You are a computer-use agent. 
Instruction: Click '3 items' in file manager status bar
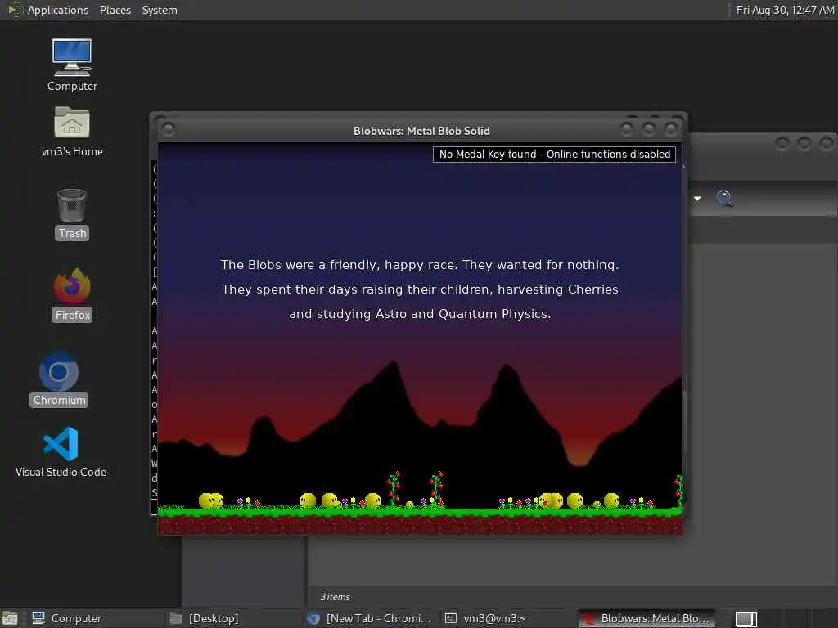pyautogui.click(x=335, y=596)
